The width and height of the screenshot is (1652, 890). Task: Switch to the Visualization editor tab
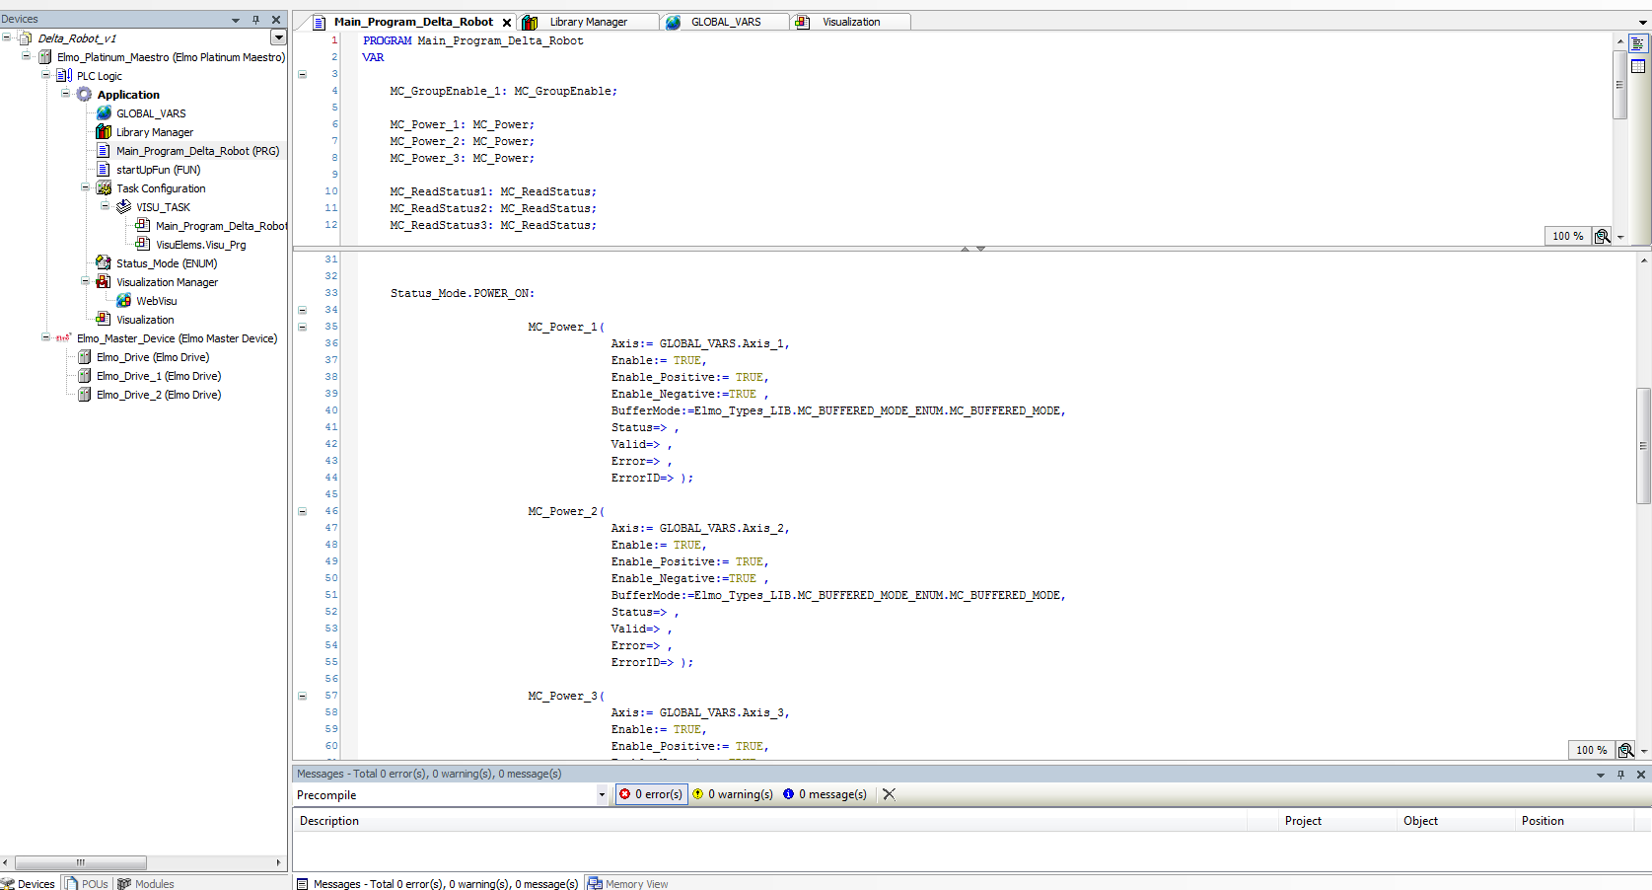pyautogui.click(x=850, y=22)
